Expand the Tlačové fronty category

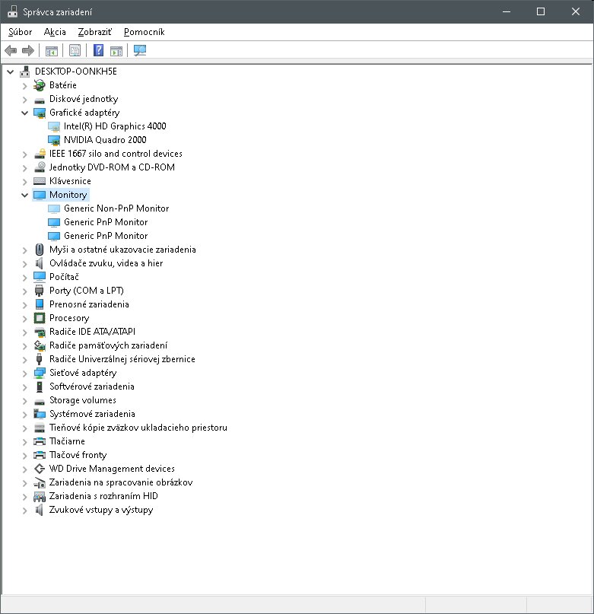pyautogui.click(x=24, y=456)
